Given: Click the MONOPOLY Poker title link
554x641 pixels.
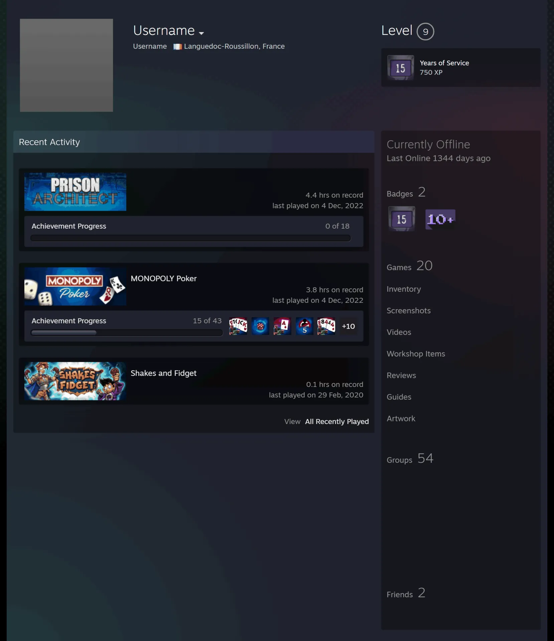Looking at the screenshot, I should [163, 278].
